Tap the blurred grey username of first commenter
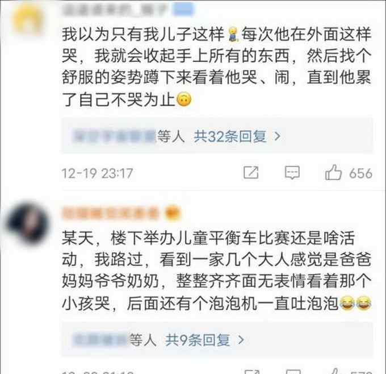Viewport: 386px width, 374px height. tap(115, 10)
